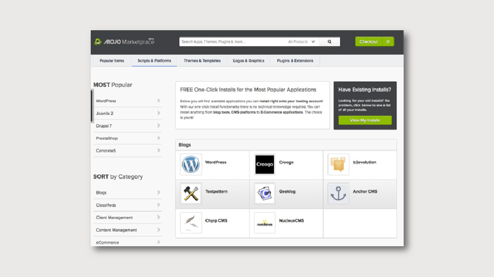
Task: Click Anchor CMS name in Blogs grid
Action: (365, 192)
